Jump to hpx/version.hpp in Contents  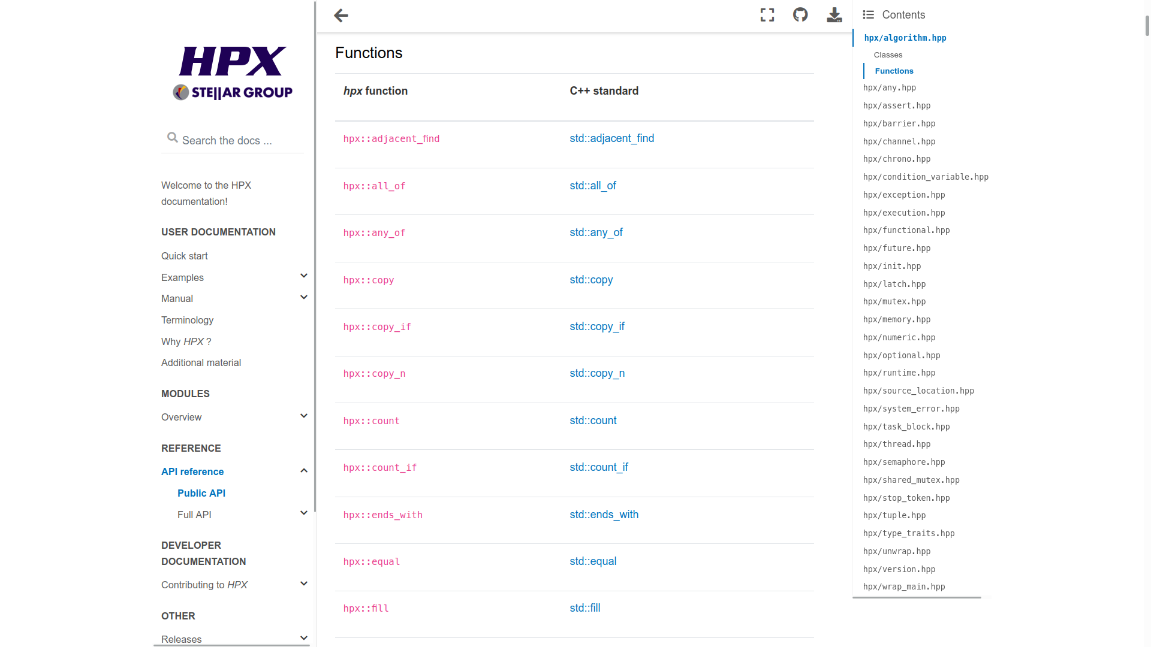(x=899, y=570)
